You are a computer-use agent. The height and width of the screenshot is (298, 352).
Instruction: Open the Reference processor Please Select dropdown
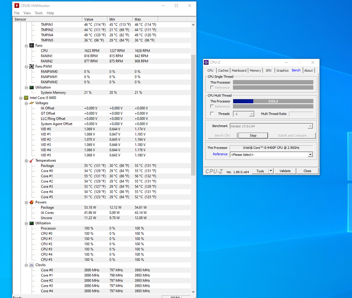tap(310, 155)
